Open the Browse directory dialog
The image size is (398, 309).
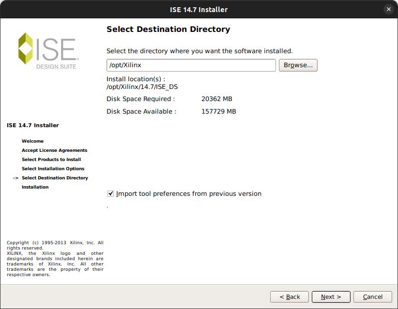[x=298, y=65]
